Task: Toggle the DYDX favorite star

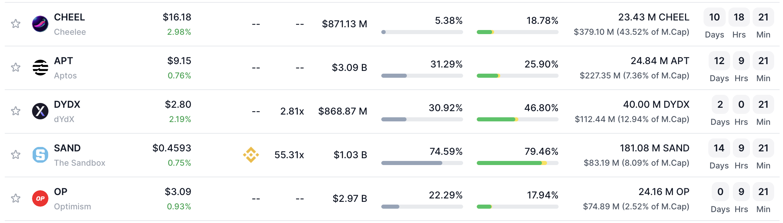Action: [16, 111]
